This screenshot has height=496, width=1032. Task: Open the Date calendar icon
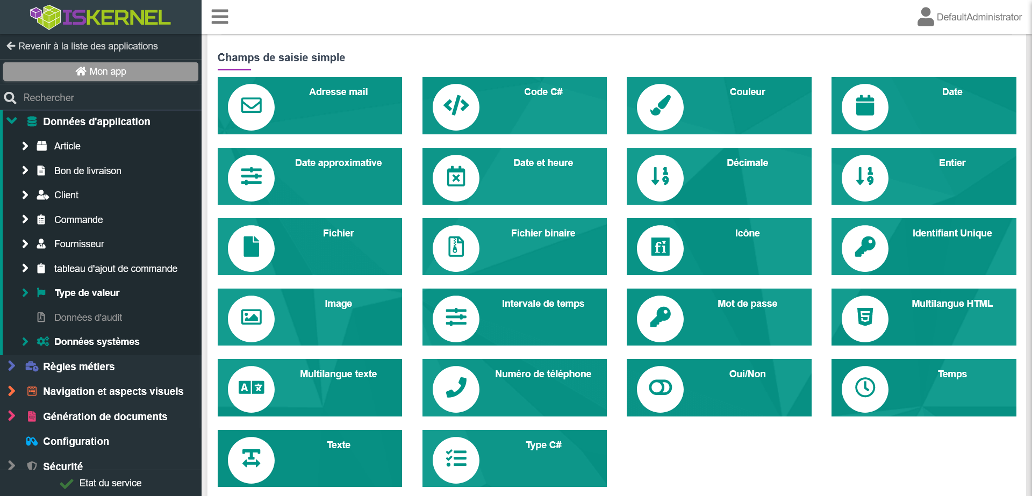pyautogui.click(x=865, y=106)
